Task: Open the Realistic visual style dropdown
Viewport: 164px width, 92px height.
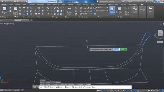Action: pos(101,8)
